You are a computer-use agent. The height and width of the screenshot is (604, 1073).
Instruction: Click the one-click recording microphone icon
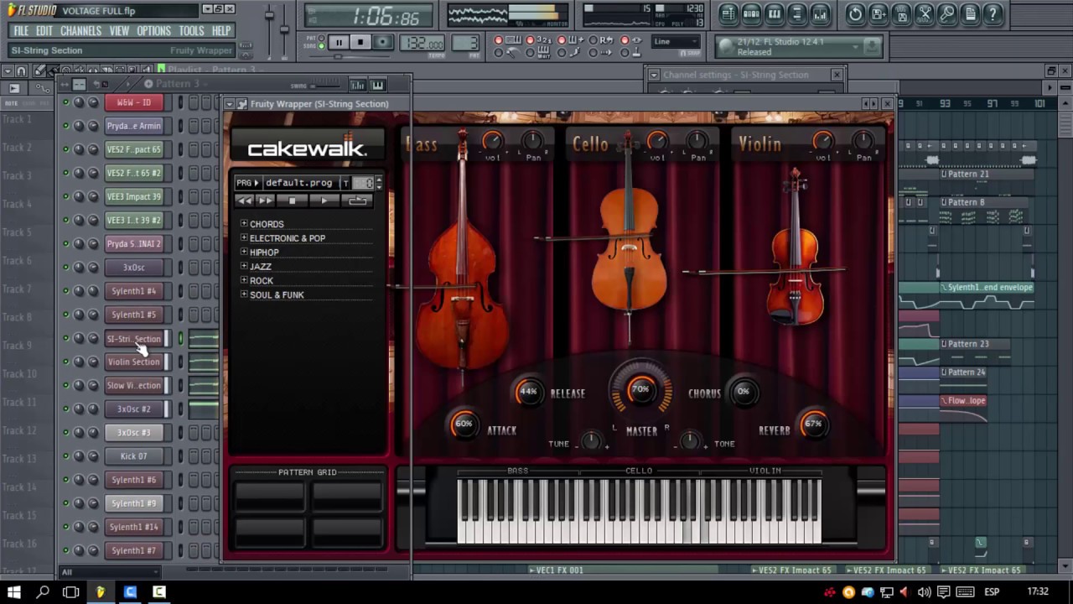pos(946,13)
